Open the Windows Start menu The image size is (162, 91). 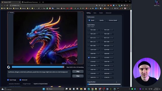44,89
